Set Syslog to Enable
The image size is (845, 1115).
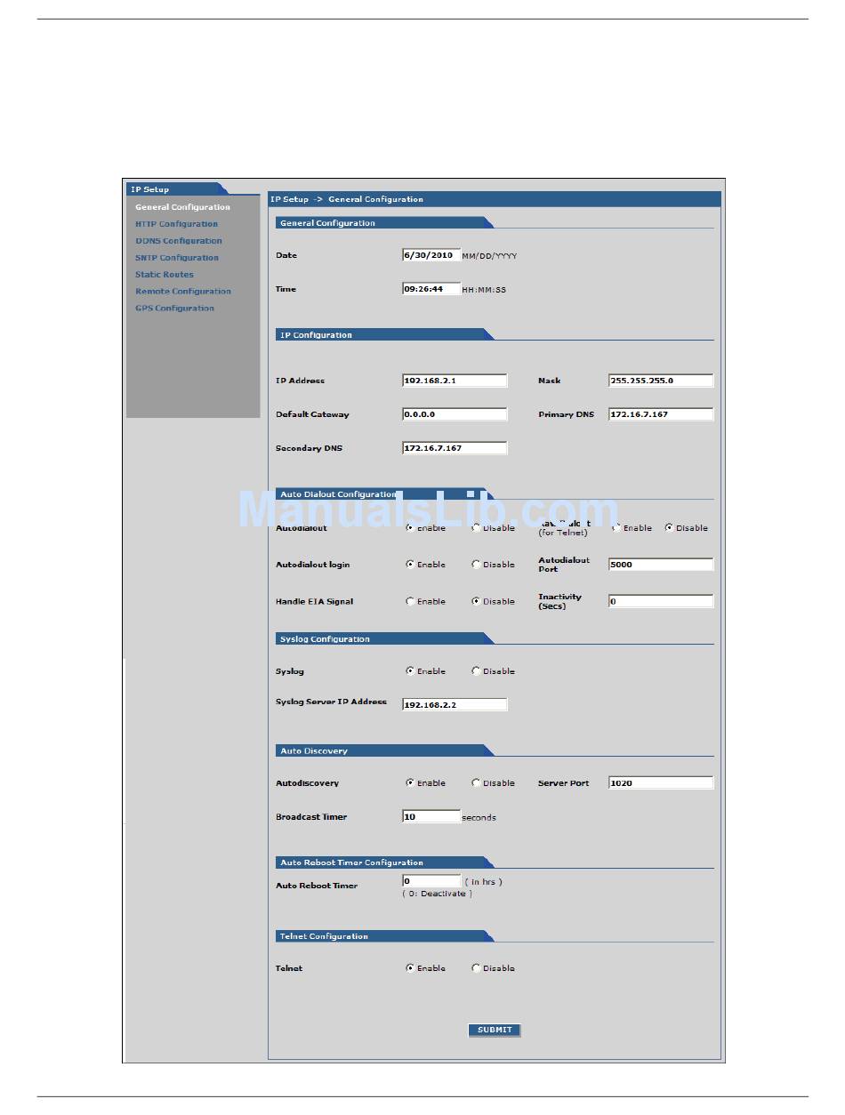pyautogui.click(x=410, y=671)
